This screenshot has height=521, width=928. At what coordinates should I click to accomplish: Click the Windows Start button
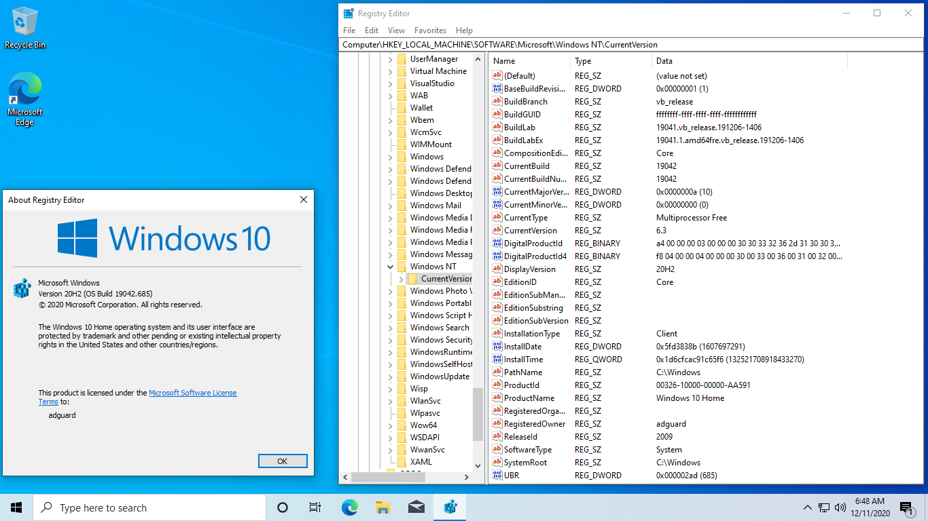[x=16, y=507]
